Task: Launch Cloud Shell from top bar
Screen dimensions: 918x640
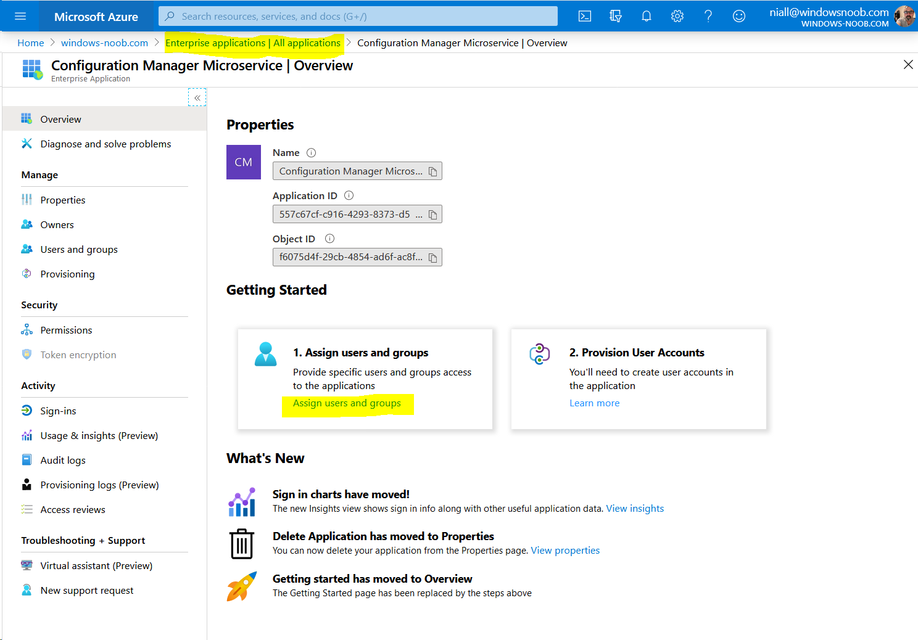Action: pyautogui.click(x=585, y=16)
